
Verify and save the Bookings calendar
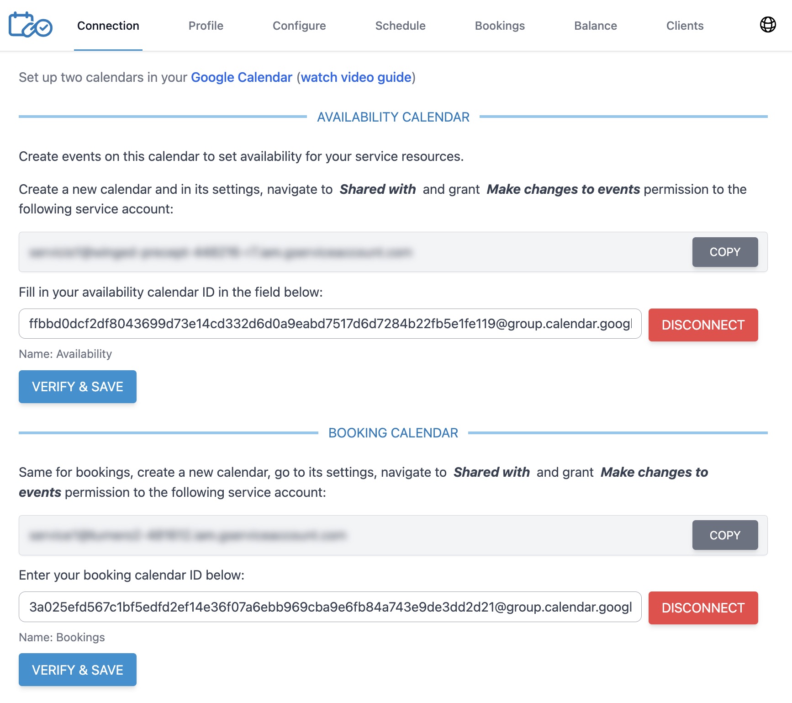(77, 669)
